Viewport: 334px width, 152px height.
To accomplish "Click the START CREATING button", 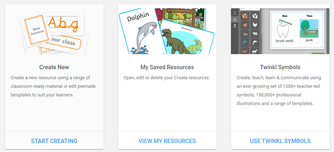I will (54, 141).
